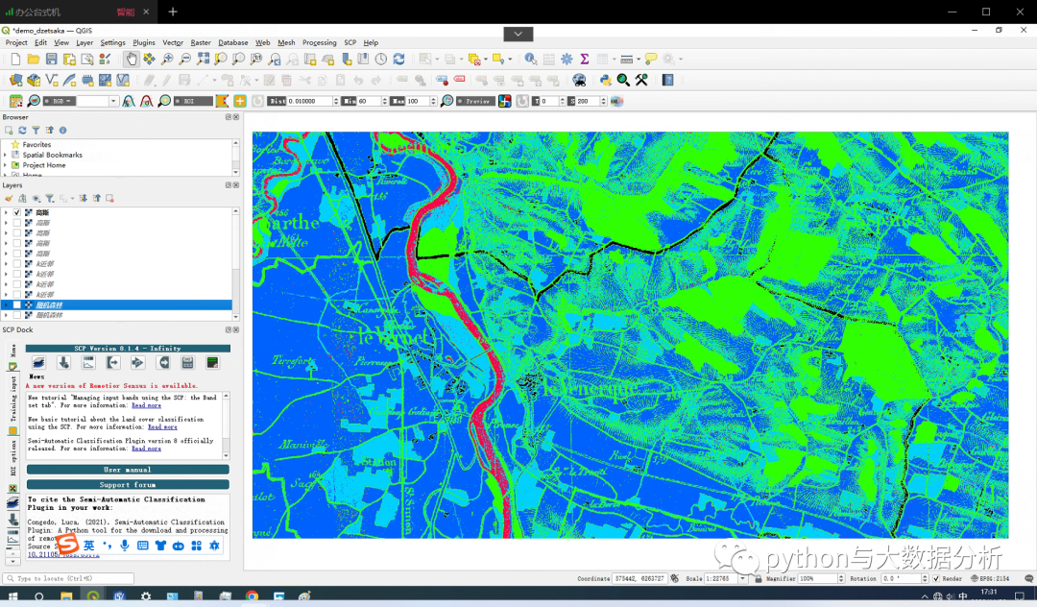Open Read more link for Band set tutorial
The height and width of the screenshot is (607, 1037).
point(146,405)
